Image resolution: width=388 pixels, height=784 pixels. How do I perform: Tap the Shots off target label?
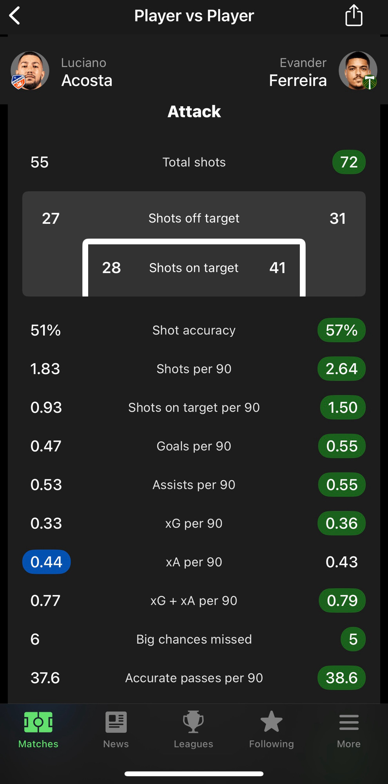194,218
